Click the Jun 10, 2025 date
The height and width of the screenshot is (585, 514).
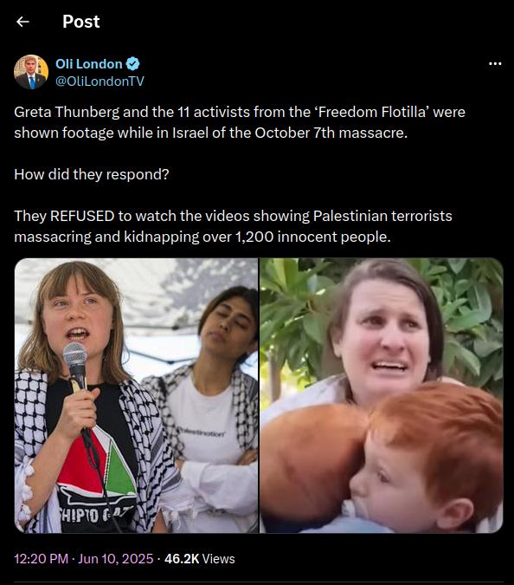point(115,558)
